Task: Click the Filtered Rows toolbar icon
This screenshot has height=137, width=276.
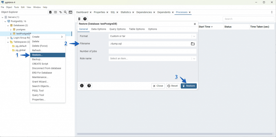Action: (60, 12)
